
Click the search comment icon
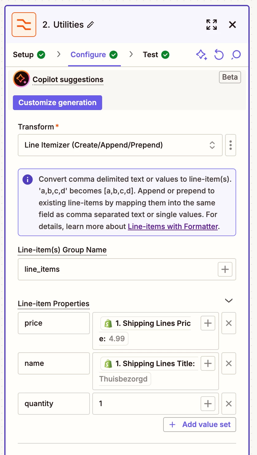pyautogui.click(x=236, y=55)
